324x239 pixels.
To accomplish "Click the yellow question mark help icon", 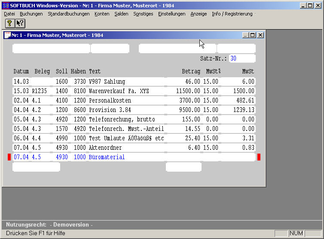I will 9,23.
